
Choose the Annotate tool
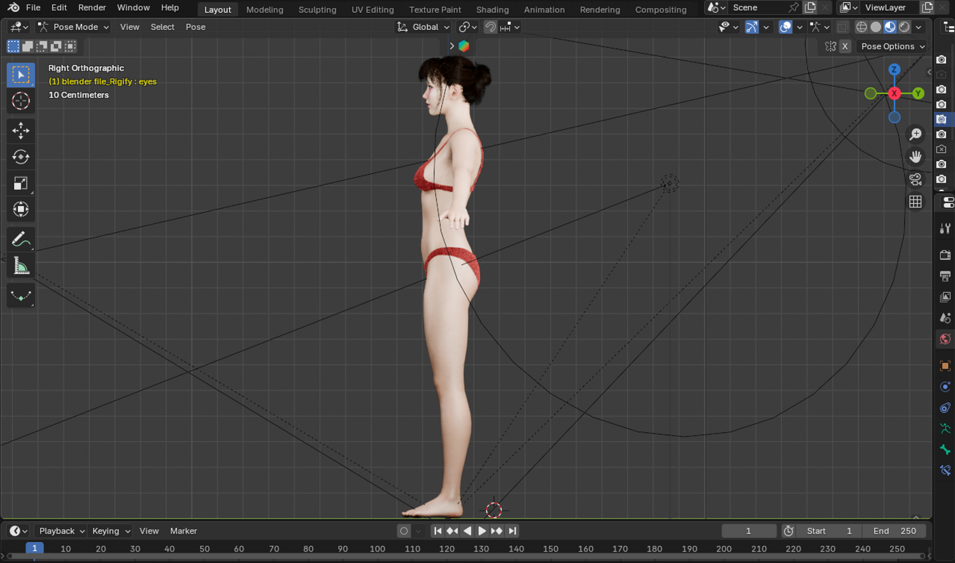(x=21, y=239)
